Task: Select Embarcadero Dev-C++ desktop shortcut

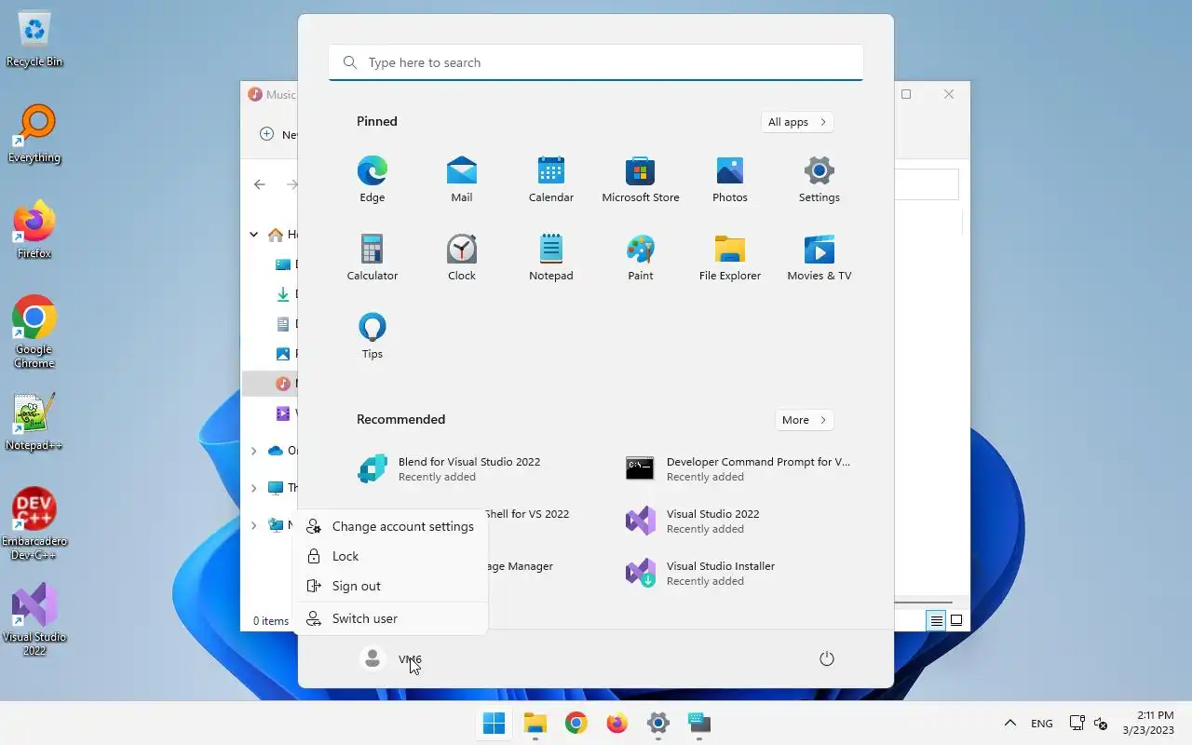Action: [34, 523]
